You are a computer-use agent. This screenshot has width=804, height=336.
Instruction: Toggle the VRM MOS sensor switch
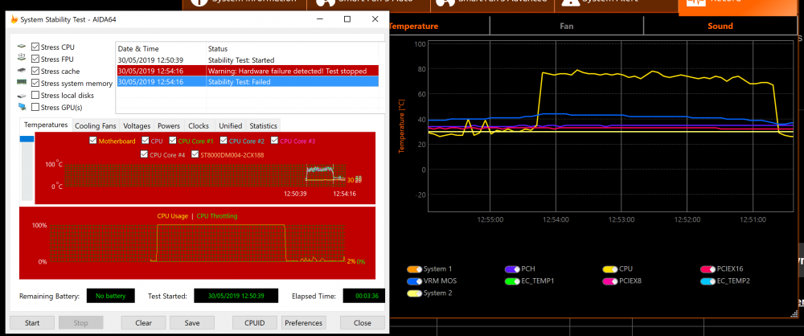(x=414, y=281)
